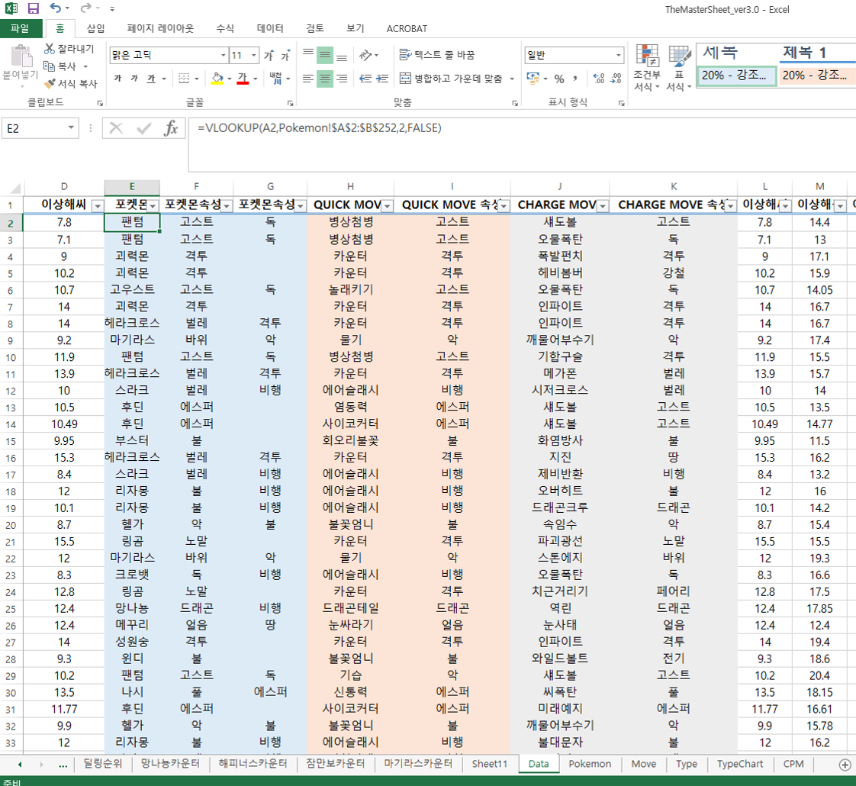This screenshot has width=856, height=786.
Task: Select row 2 header
Action: click(x=11, y=223)
